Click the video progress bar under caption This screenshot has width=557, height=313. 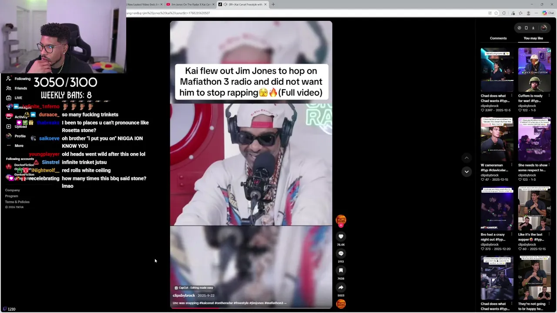pos(251,308)
